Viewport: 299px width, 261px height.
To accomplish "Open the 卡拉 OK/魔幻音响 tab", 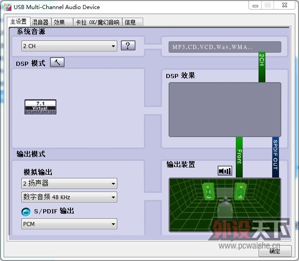I will coord(97,22).
